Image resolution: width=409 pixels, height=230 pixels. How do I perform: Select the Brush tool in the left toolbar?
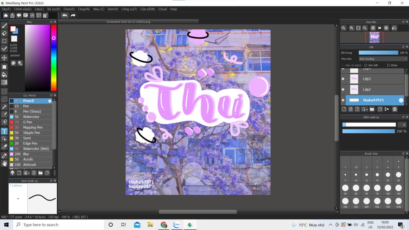4,26
